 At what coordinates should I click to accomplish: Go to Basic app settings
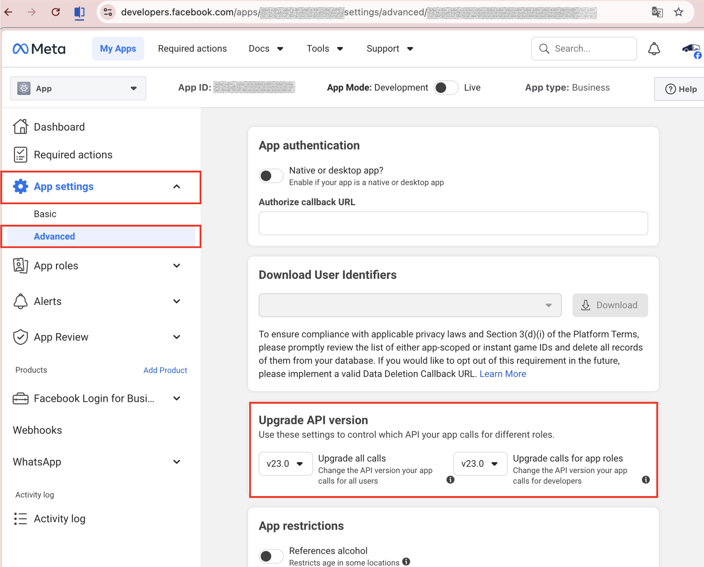coord(45,214)
